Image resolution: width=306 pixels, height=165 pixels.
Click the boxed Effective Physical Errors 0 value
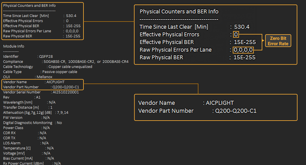tap(236, 35)
